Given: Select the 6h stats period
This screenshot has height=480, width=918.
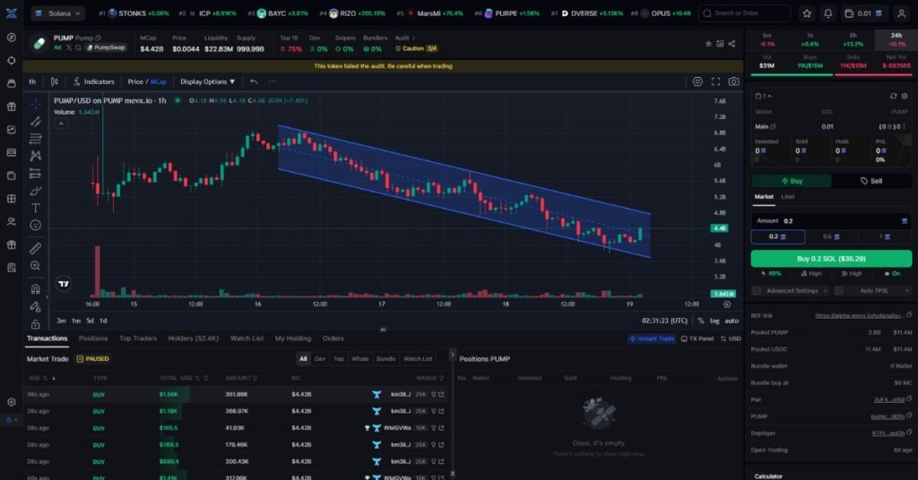Looking at the screenshot, I should (x=853, y=39).
